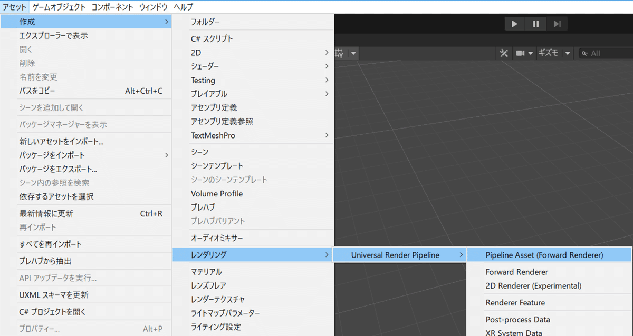Click 最新情報に更新 menu item
The image size is (633, 336).
point(86,214)
